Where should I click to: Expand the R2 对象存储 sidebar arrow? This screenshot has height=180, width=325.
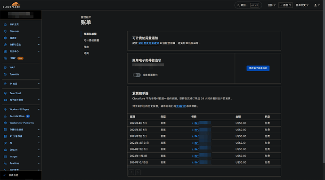(x=39, y=137)
